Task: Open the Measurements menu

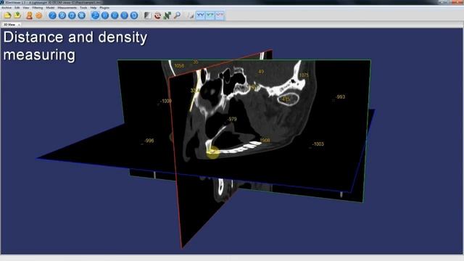Action: [67, 8]
